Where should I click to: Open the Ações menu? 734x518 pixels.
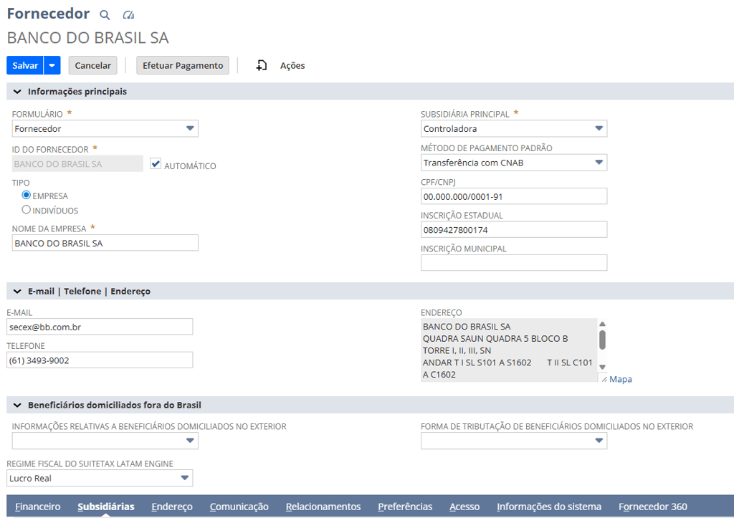(292, 65)
